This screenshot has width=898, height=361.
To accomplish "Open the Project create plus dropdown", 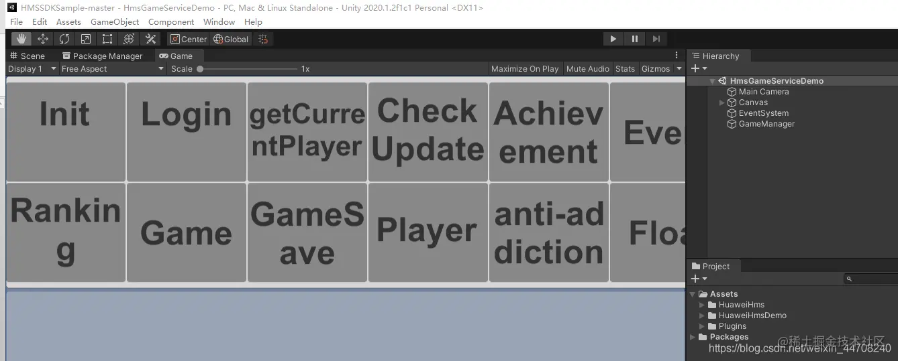I will pyautogui.click(x=699, y=279).
